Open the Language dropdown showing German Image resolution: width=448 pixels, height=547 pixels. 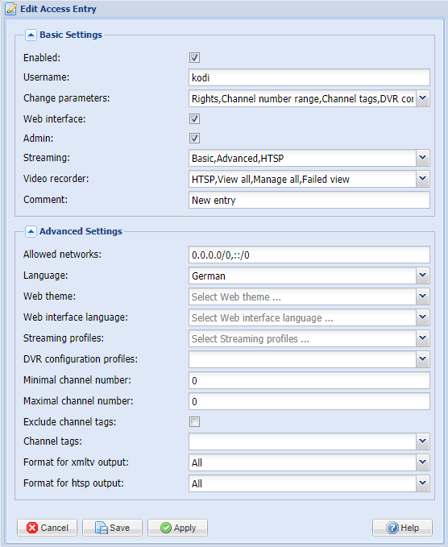(422, 276)
